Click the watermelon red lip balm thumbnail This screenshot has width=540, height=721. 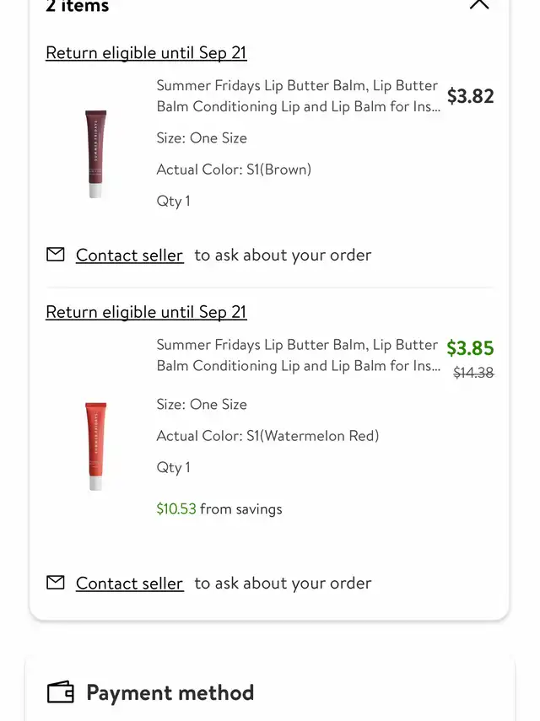click(96, 446)
